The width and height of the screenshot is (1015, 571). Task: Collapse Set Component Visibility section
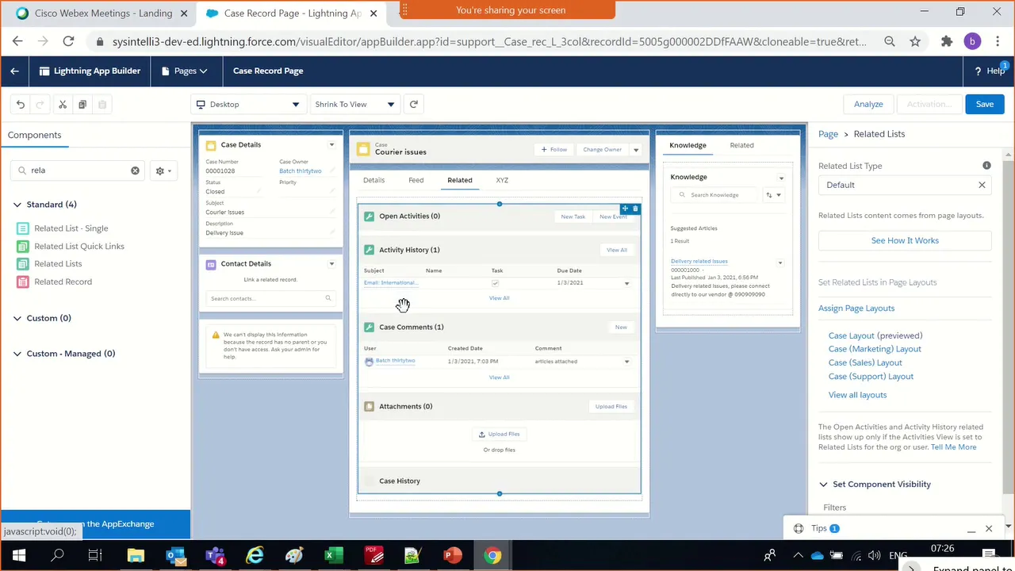click(823, 484)
